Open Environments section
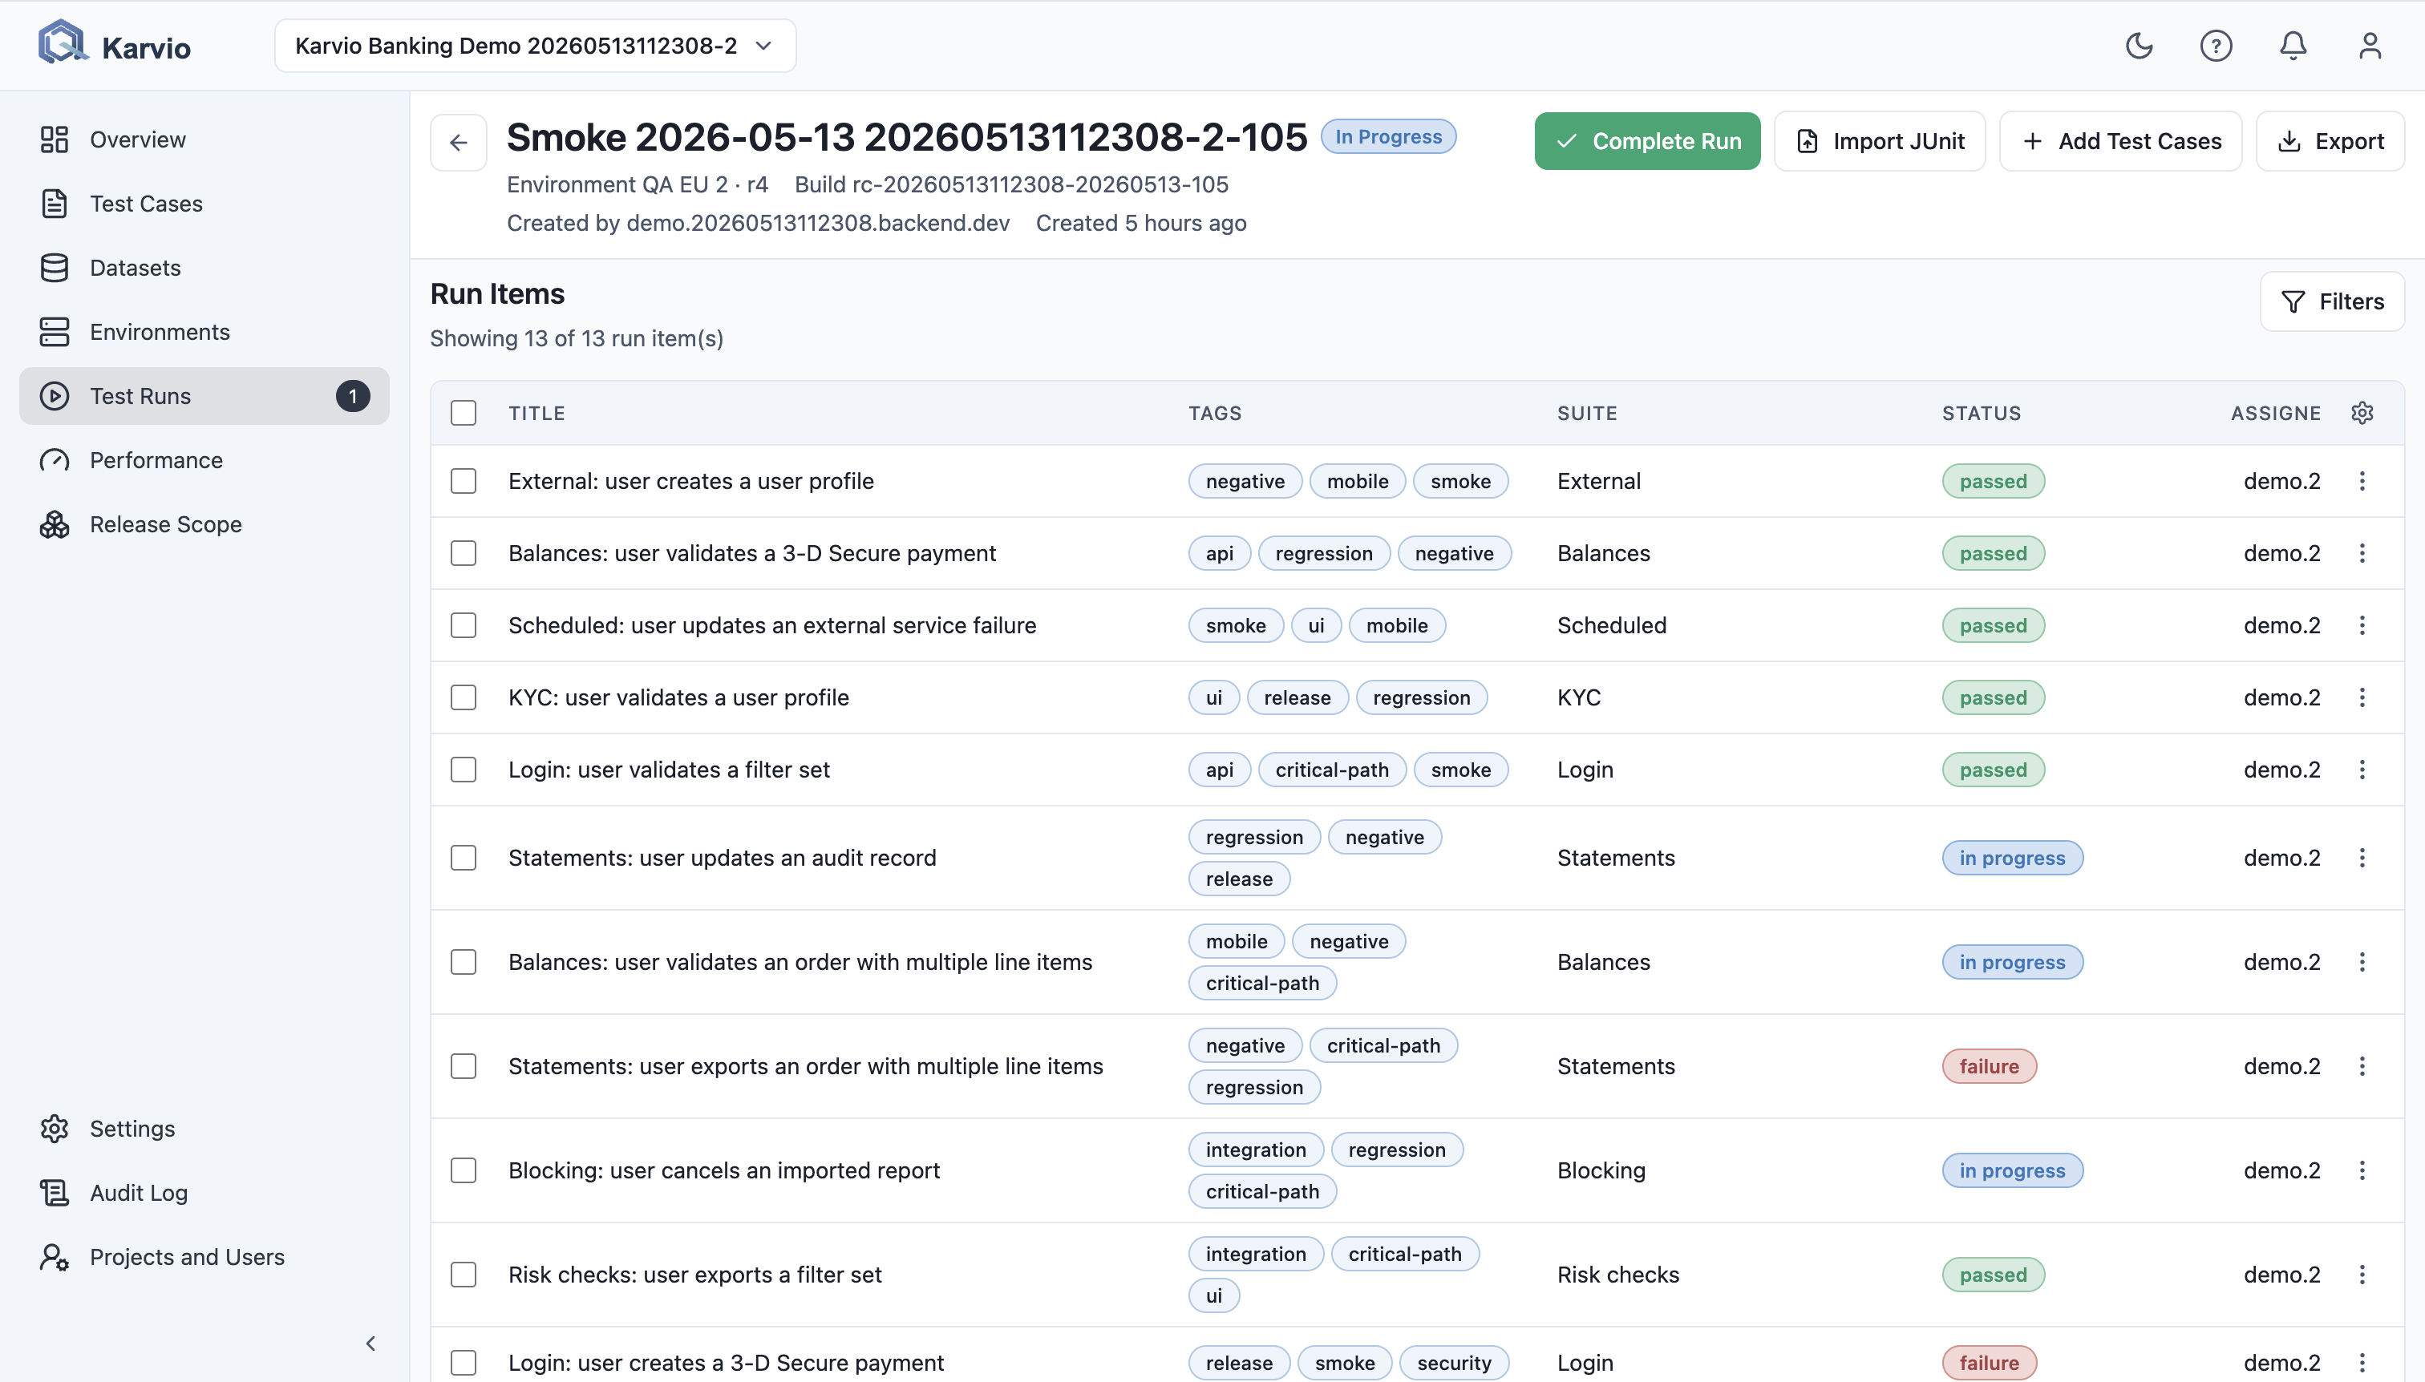The image size is (2425, 1382). (x=204, y=332)
